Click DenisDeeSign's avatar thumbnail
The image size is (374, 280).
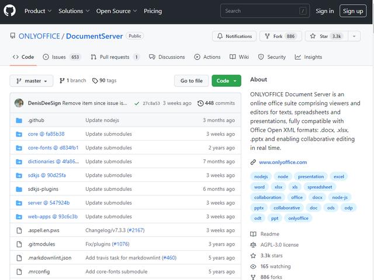(x=19, y=103)
